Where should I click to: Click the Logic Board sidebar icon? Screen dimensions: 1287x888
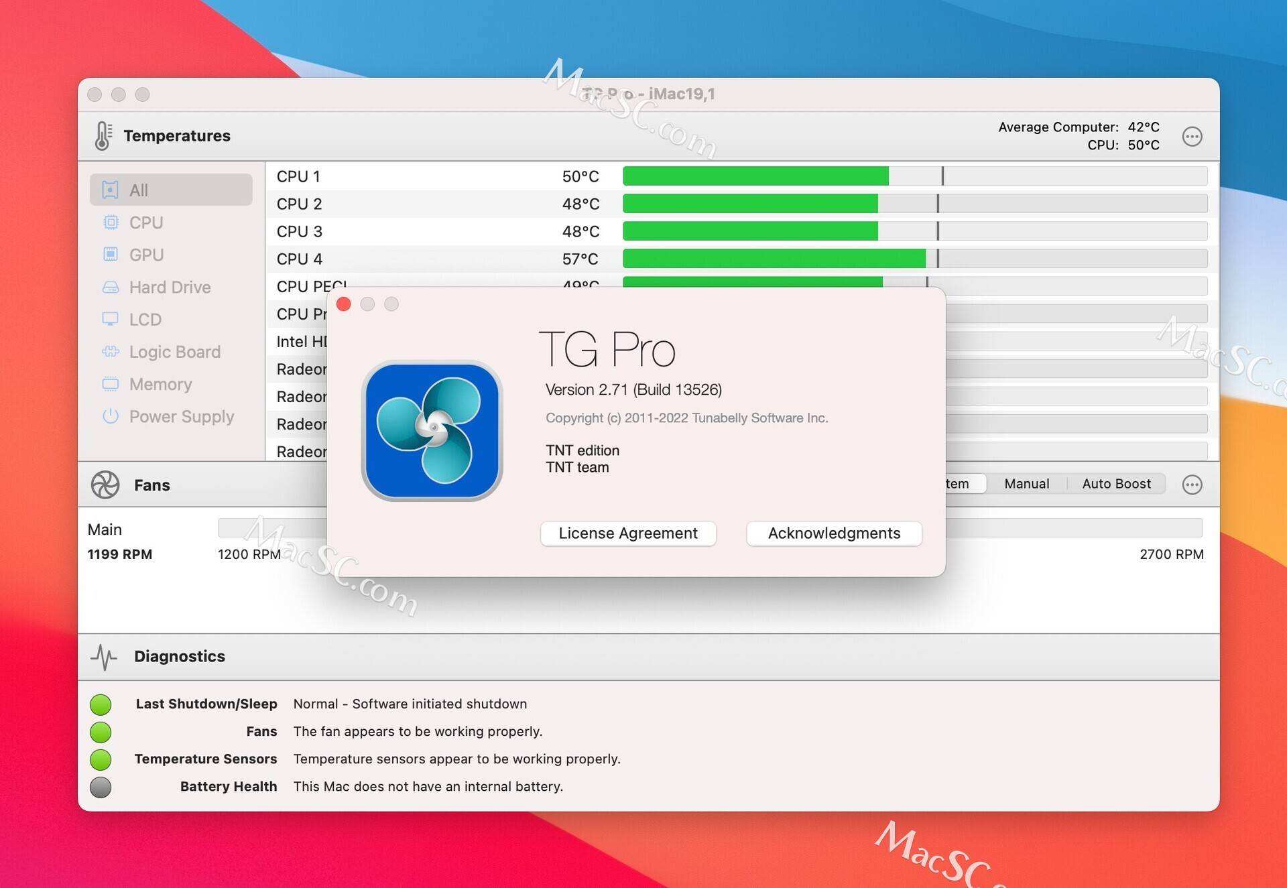click(x=111, y=352)
